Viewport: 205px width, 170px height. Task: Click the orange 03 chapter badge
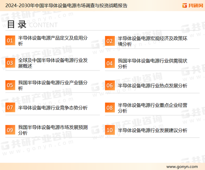[x=10, y=63]
